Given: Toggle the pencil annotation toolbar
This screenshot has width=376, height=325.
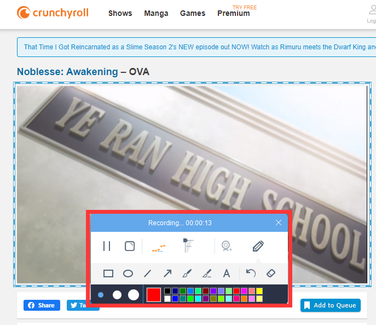Looking at the screenshot, I should [x=258, y=246].
